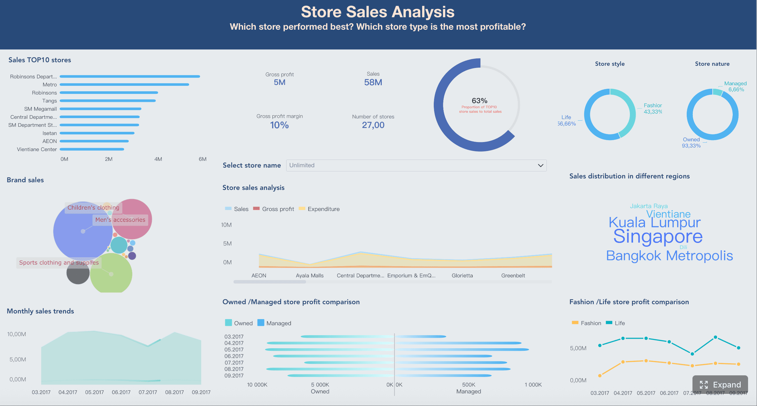The width and height of the screenshot is (757, 406).
Task: Click the Life legend marker in profit comparison
Action: point(609,323)
